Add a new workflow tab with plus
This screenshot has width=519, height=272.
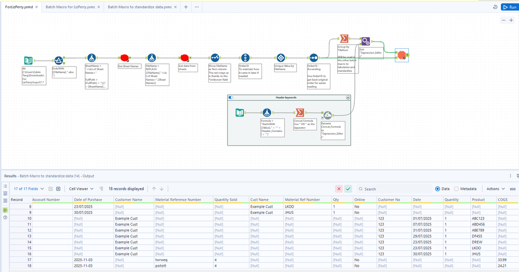tap(185, 7)
